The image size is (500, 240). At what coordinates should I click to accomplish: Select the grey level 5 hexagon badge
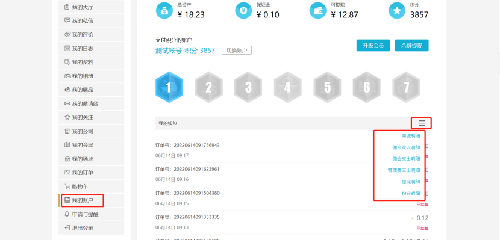click(x=327, y=87)
